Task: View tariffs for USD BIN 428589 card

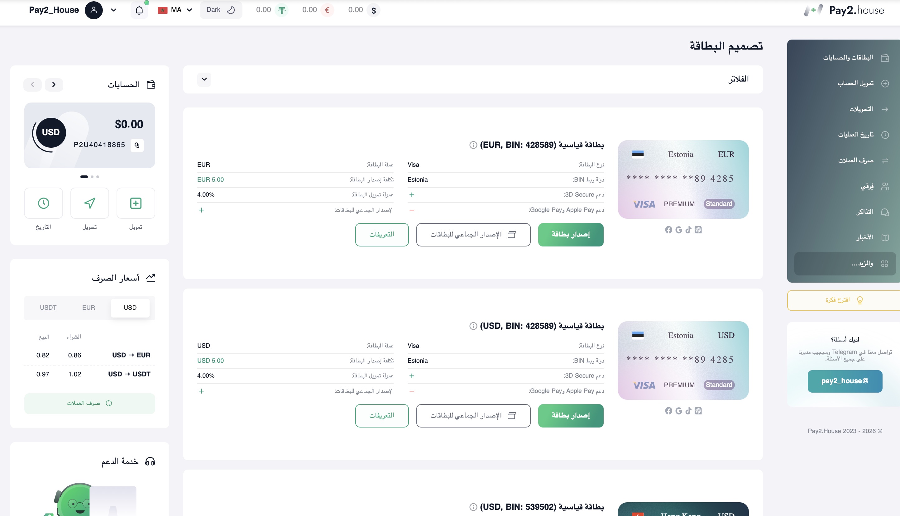Action: click(382, 416)
